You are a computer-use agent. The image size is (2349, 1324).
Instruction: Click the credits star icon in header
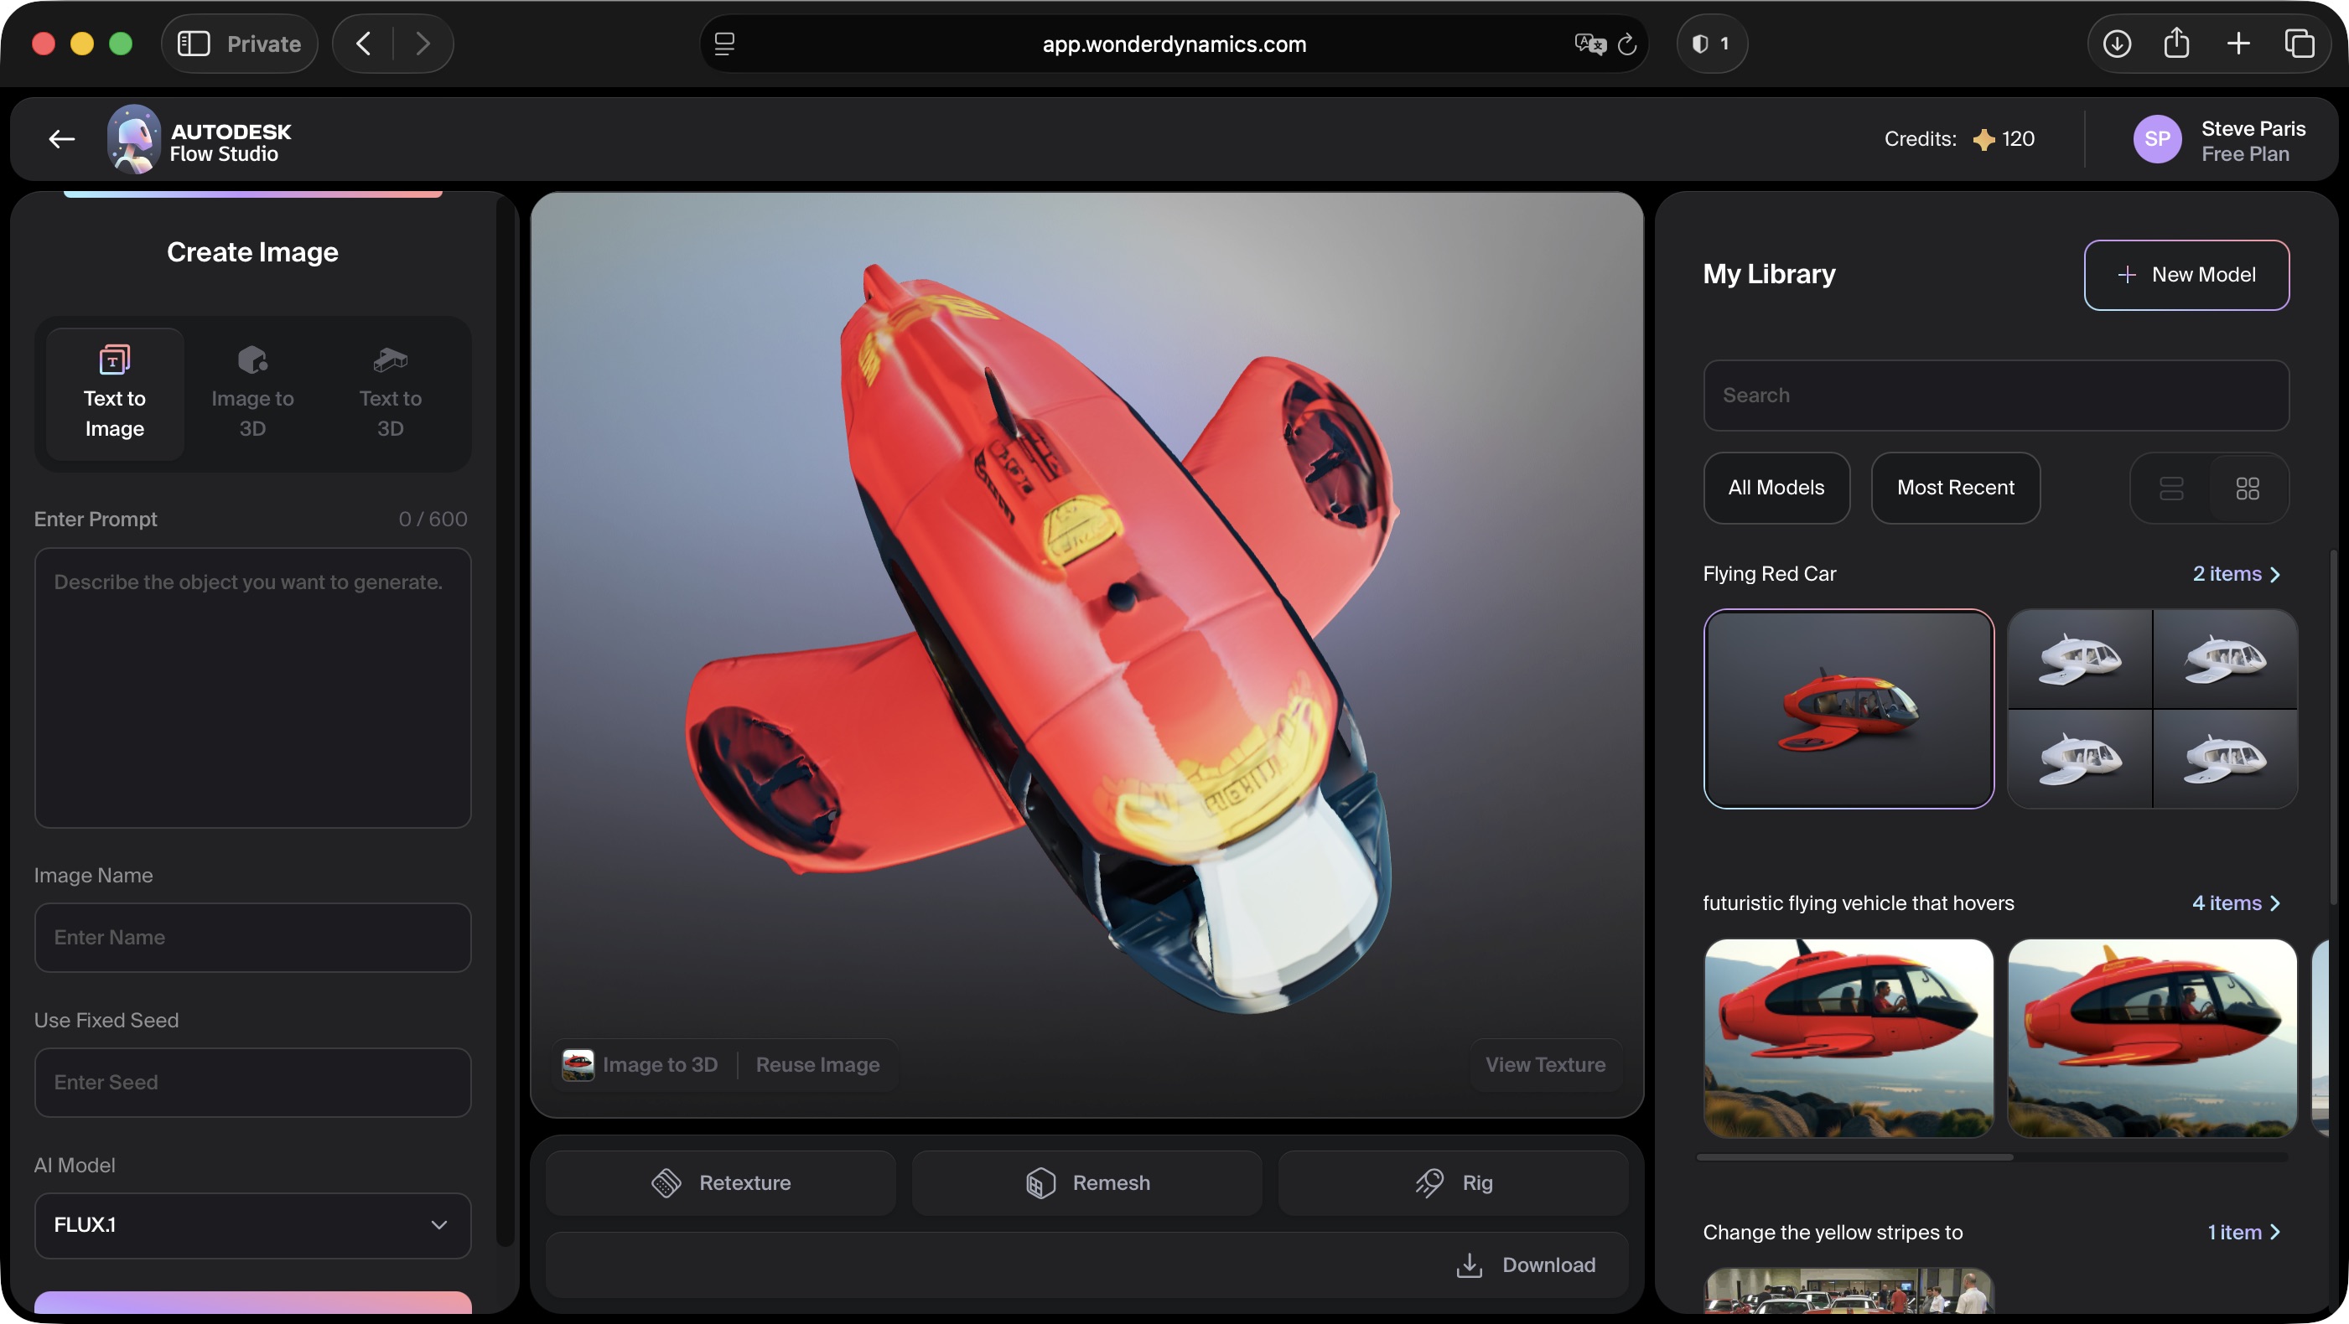(1985, 138)
